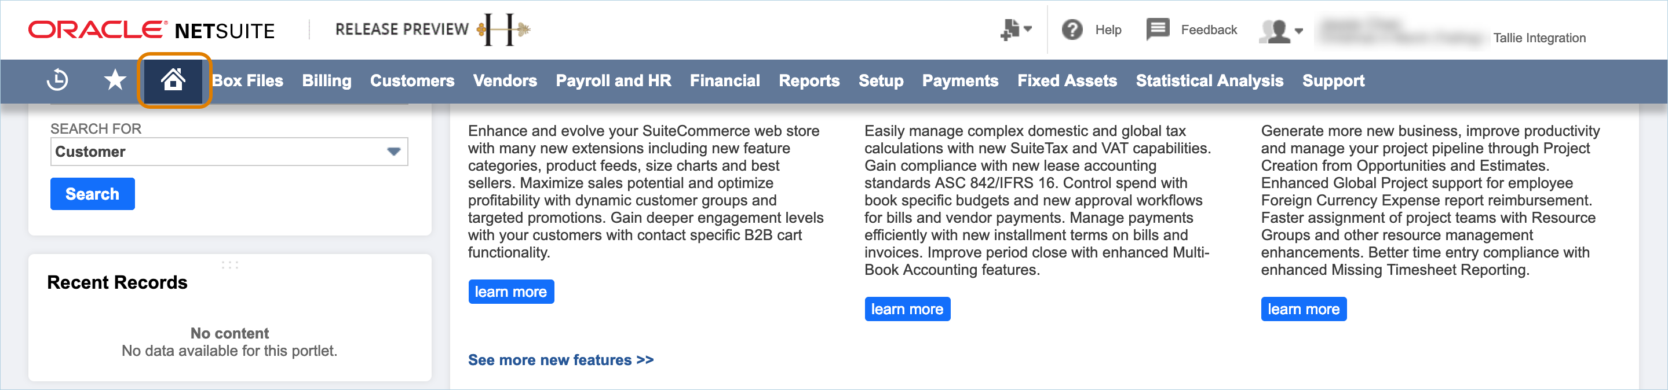Screen dimensions: 1668x390
Task: Open the Shortcuts star icon
Action: coord(115,79)
